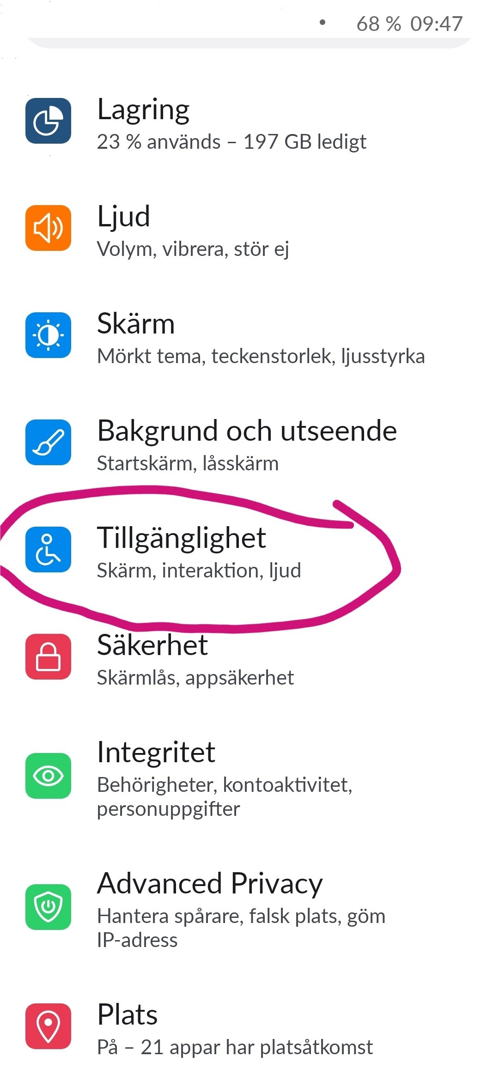Image resolution: width=499 pixels, height=1081 pixels.
Task: Tap the search bar at the top
Action: (x=249, y=43)
